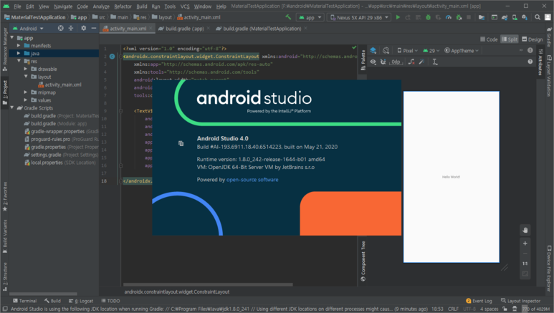The height and width of the screenshot is (313, 554).
Task: Open the VCS menu
Action: click(184, 6)
